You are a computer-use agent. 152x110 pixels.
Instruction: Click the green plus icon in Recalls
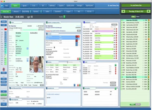tap(116, 65)
